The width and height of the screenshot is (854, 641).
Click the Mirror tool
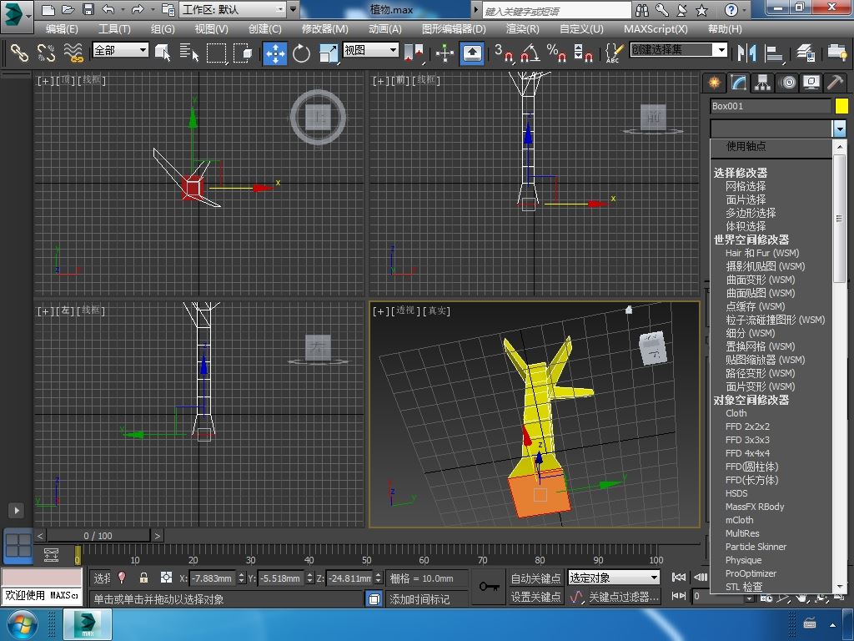pos(746,53)
